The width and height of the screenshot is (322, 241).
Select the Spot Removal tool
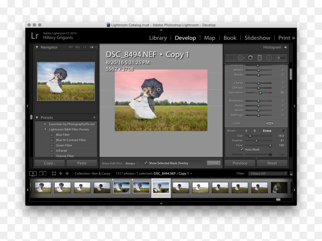241,58
